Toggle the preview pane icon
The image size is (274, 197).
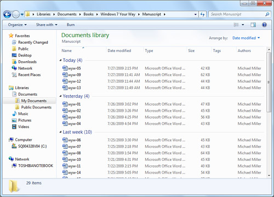coord(253,25)
